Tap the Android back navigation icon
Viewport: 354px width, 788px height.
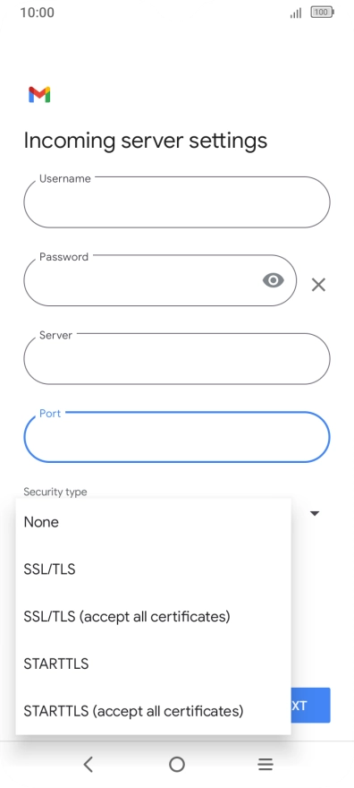pos(88,765)
